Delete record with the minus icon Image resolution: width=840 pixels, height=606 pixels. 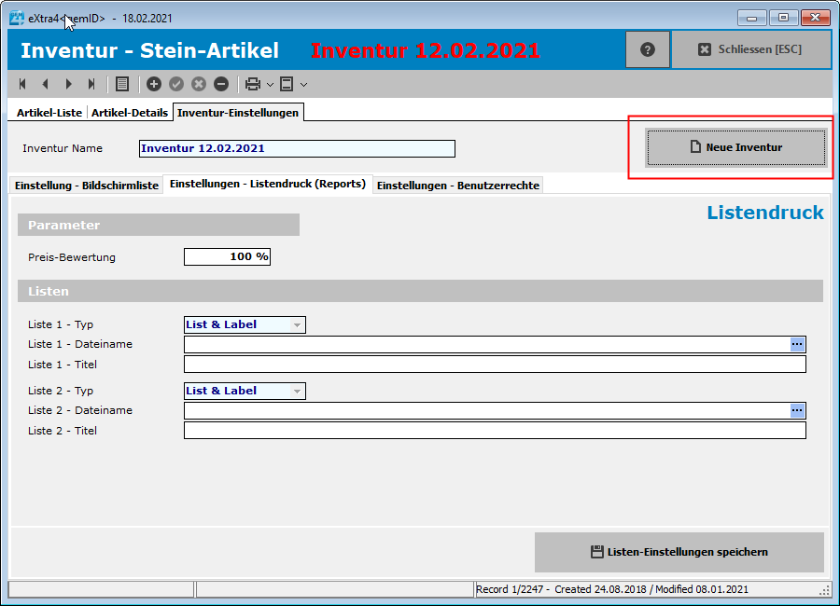pos(221,84)
